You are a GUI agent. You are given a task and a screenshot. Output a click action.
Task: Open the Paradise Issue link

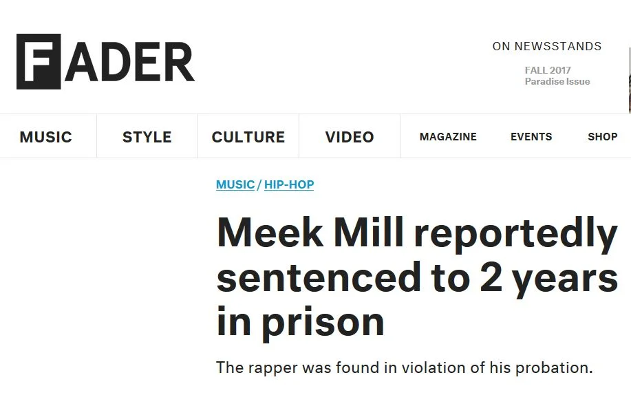tap(557, 81)
